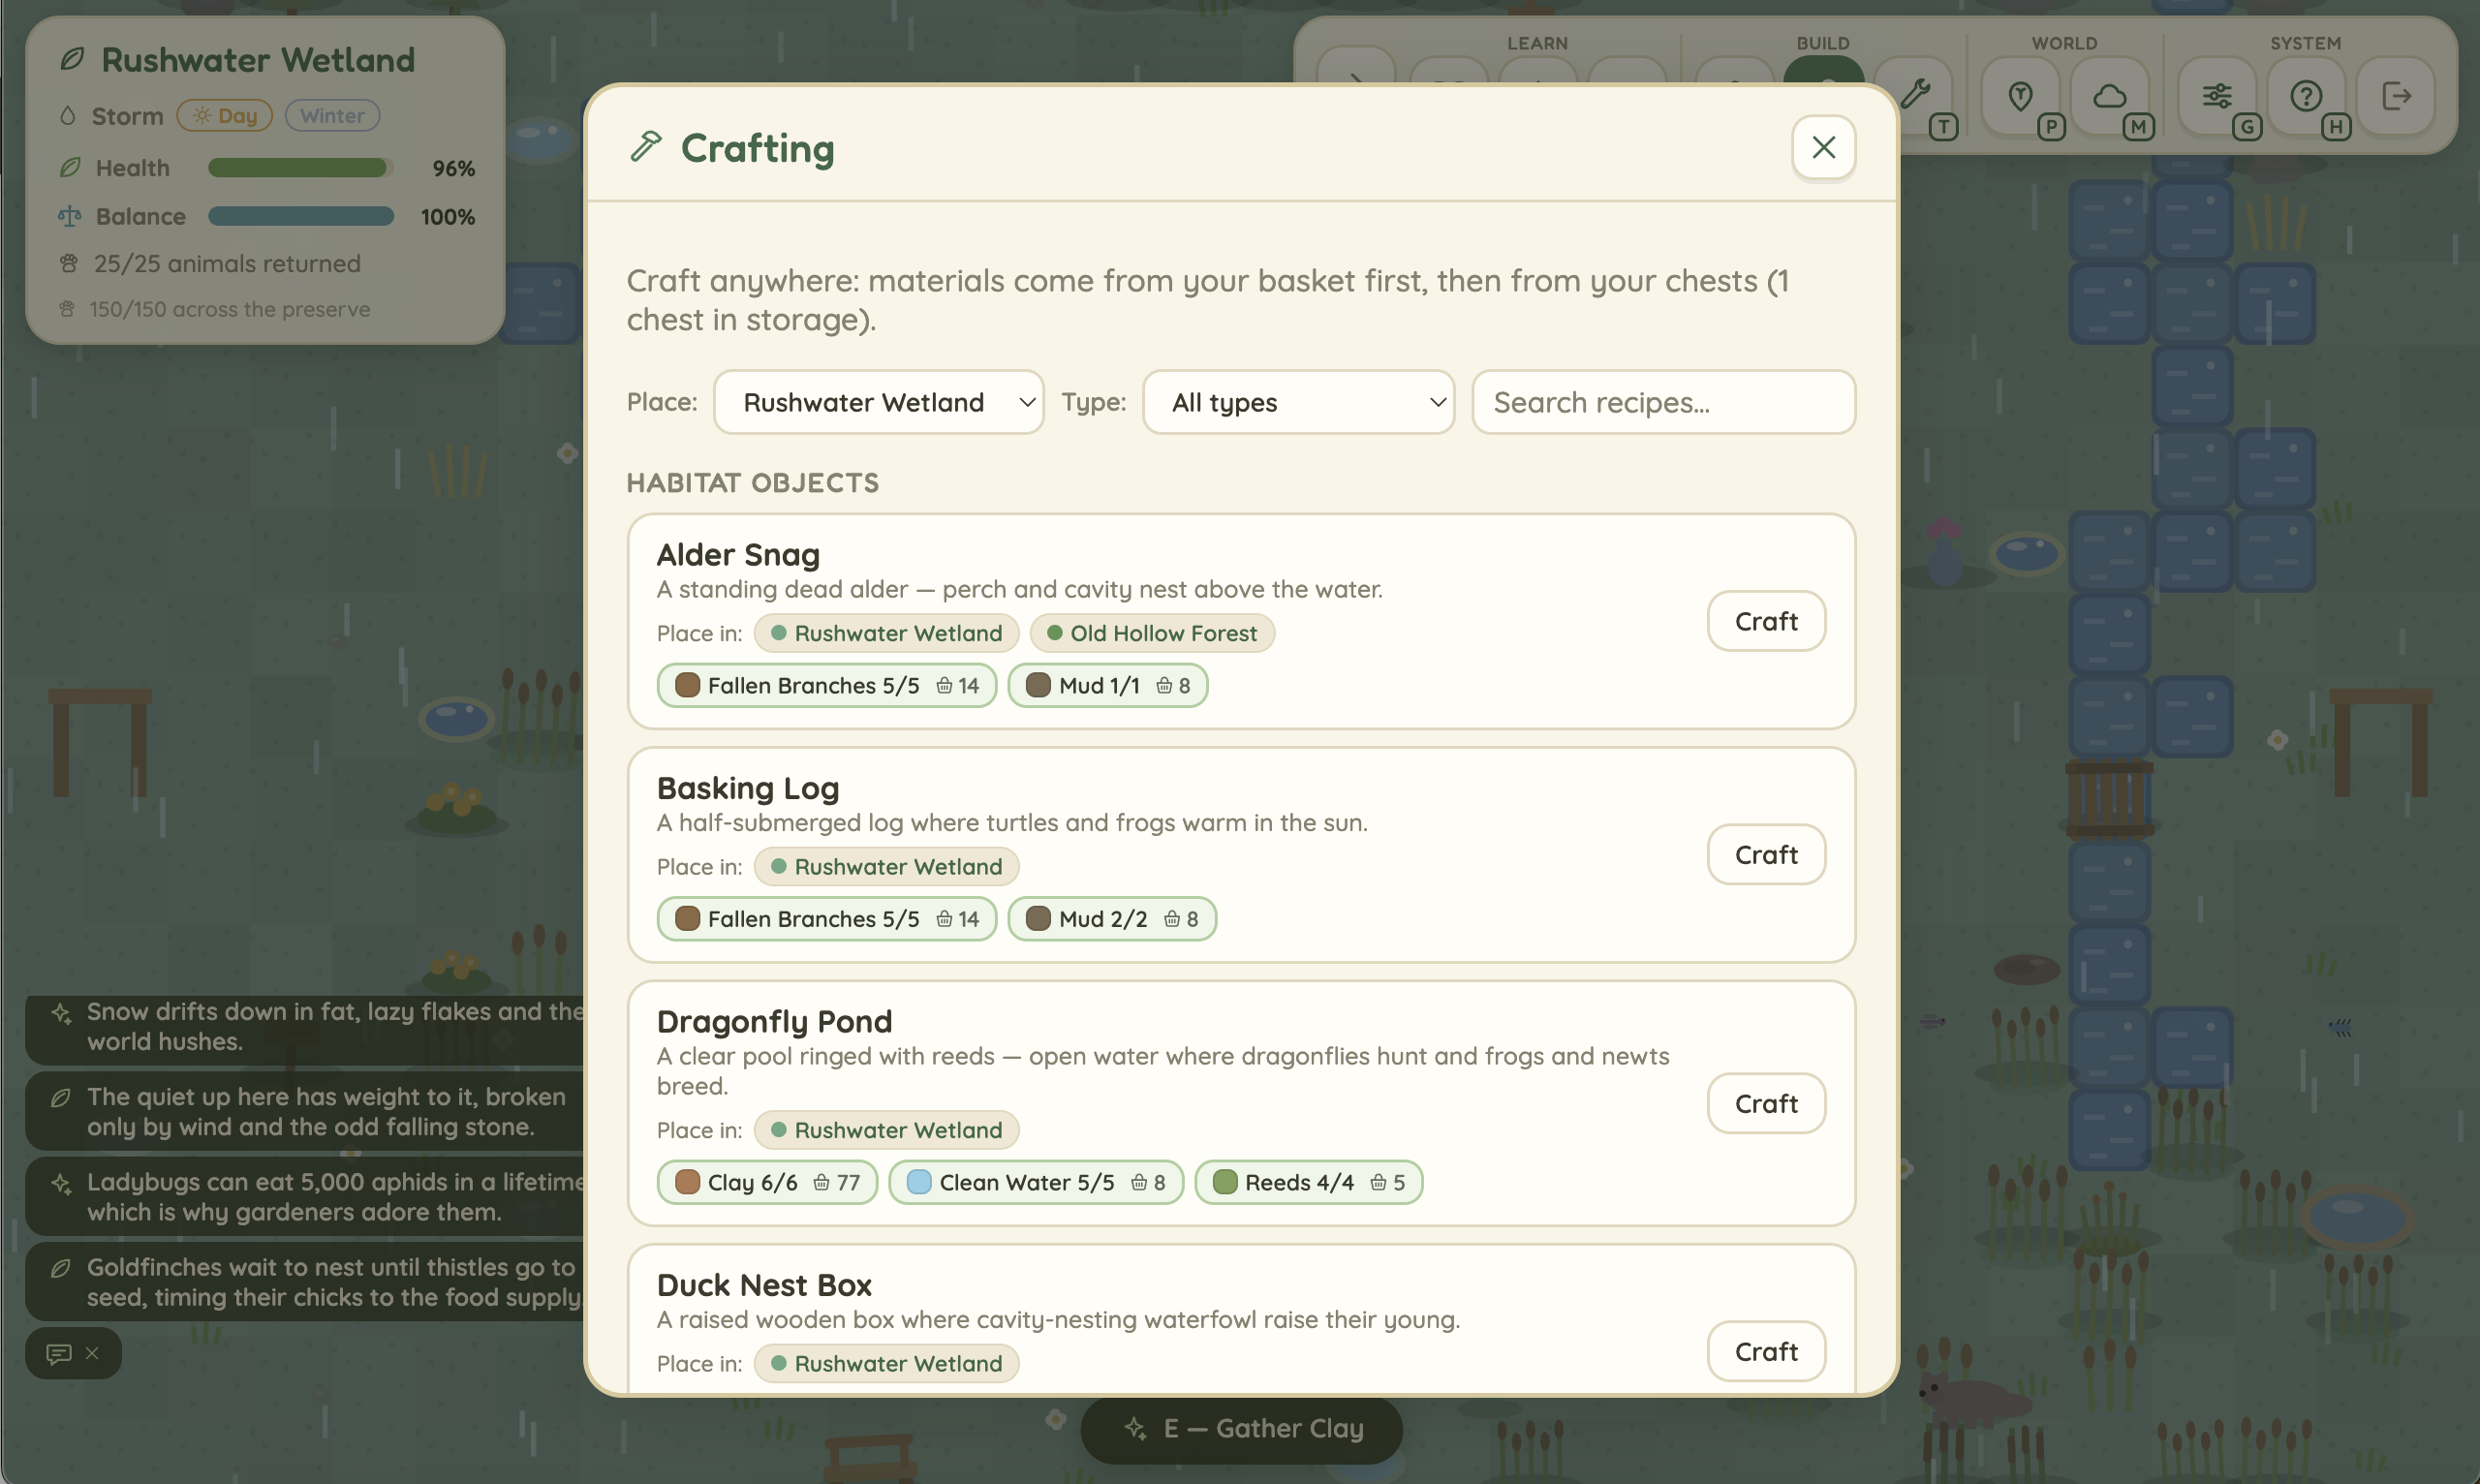
Task: Craft the Alder Snag
Action: click(1766, 621)
